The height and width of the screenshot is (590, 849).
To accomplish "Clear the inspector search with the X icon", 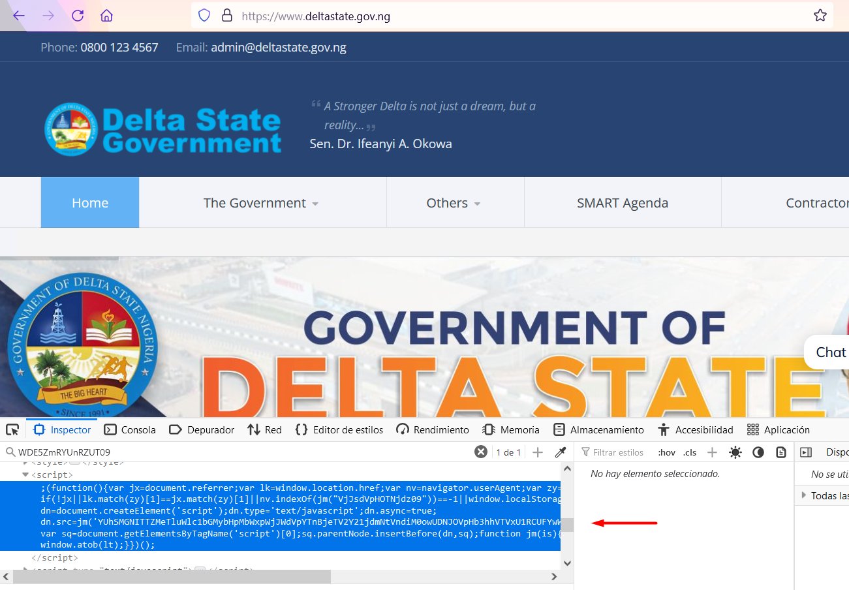I will (481, 452).
